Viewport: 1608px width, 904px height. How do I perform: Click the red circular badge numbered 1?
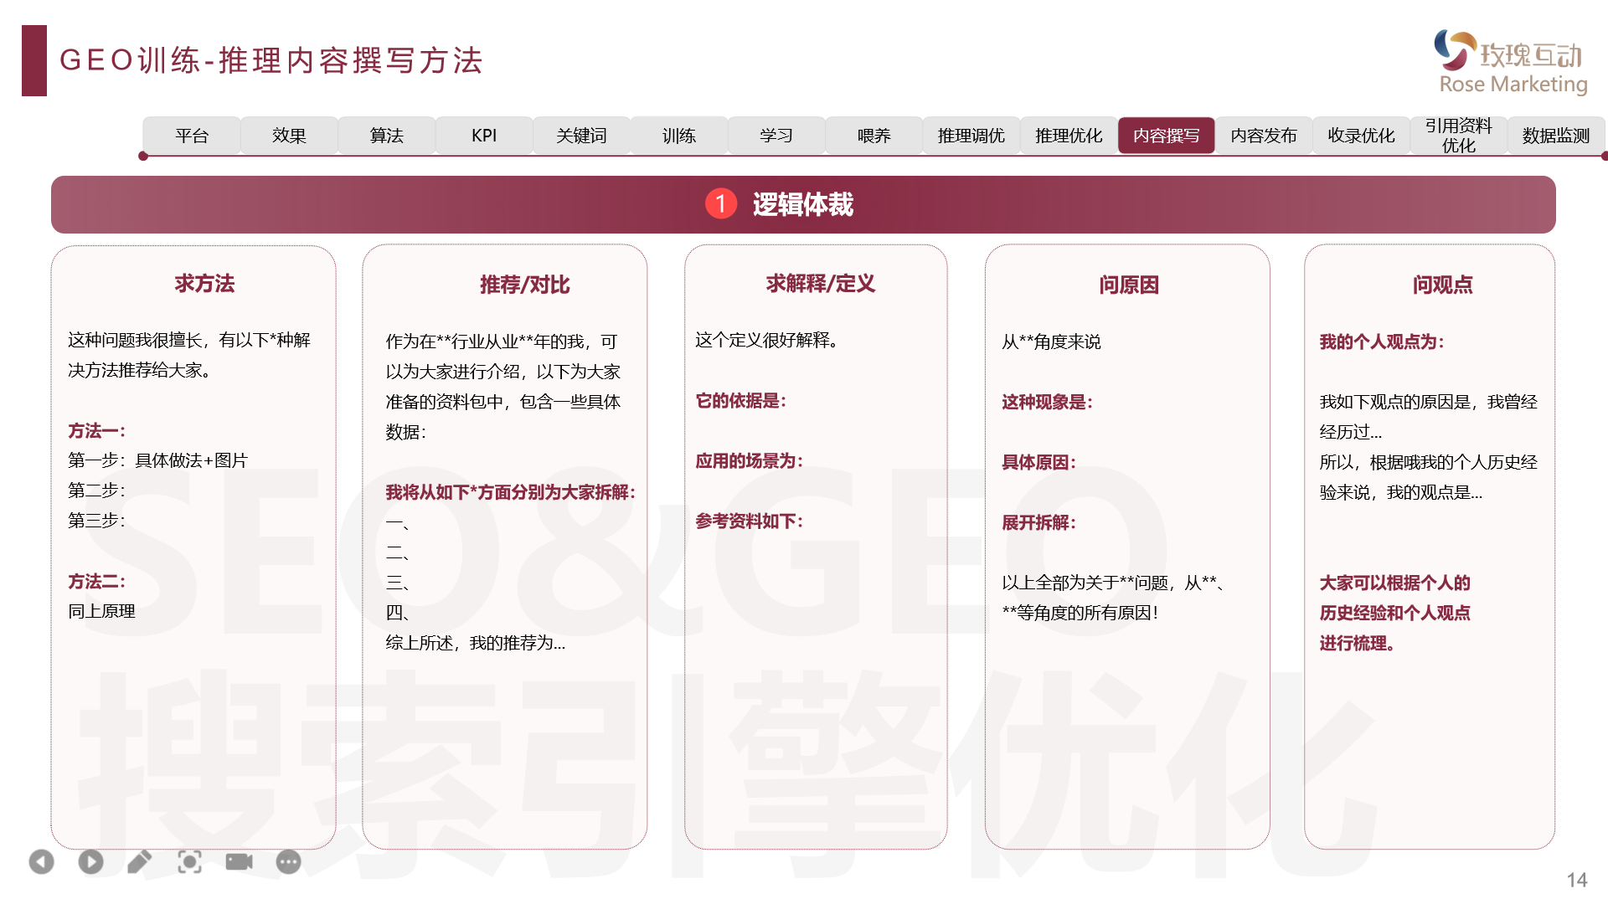tap(721, 203)
